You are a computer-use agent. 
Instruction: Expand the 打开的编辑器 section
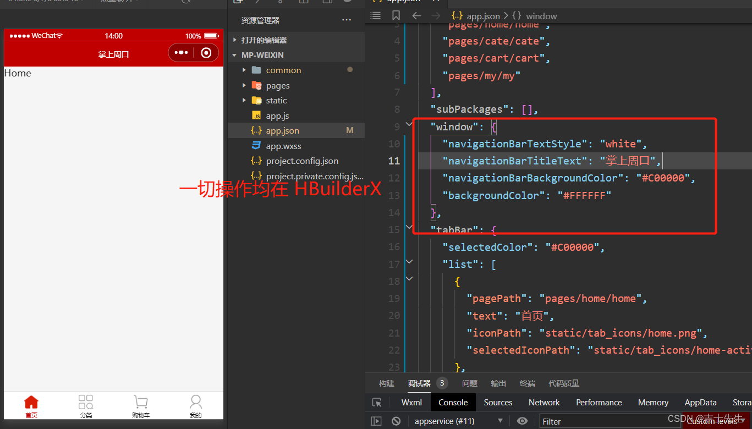tap(296, 40)
